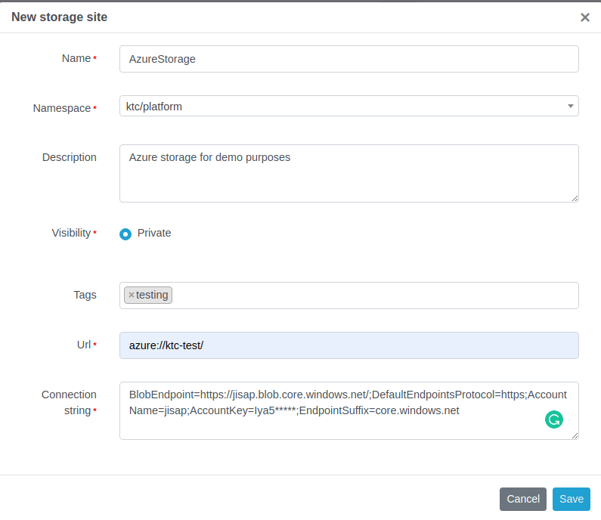Click the Description field label
Screen dimensions: 601x520
point(70,157)
